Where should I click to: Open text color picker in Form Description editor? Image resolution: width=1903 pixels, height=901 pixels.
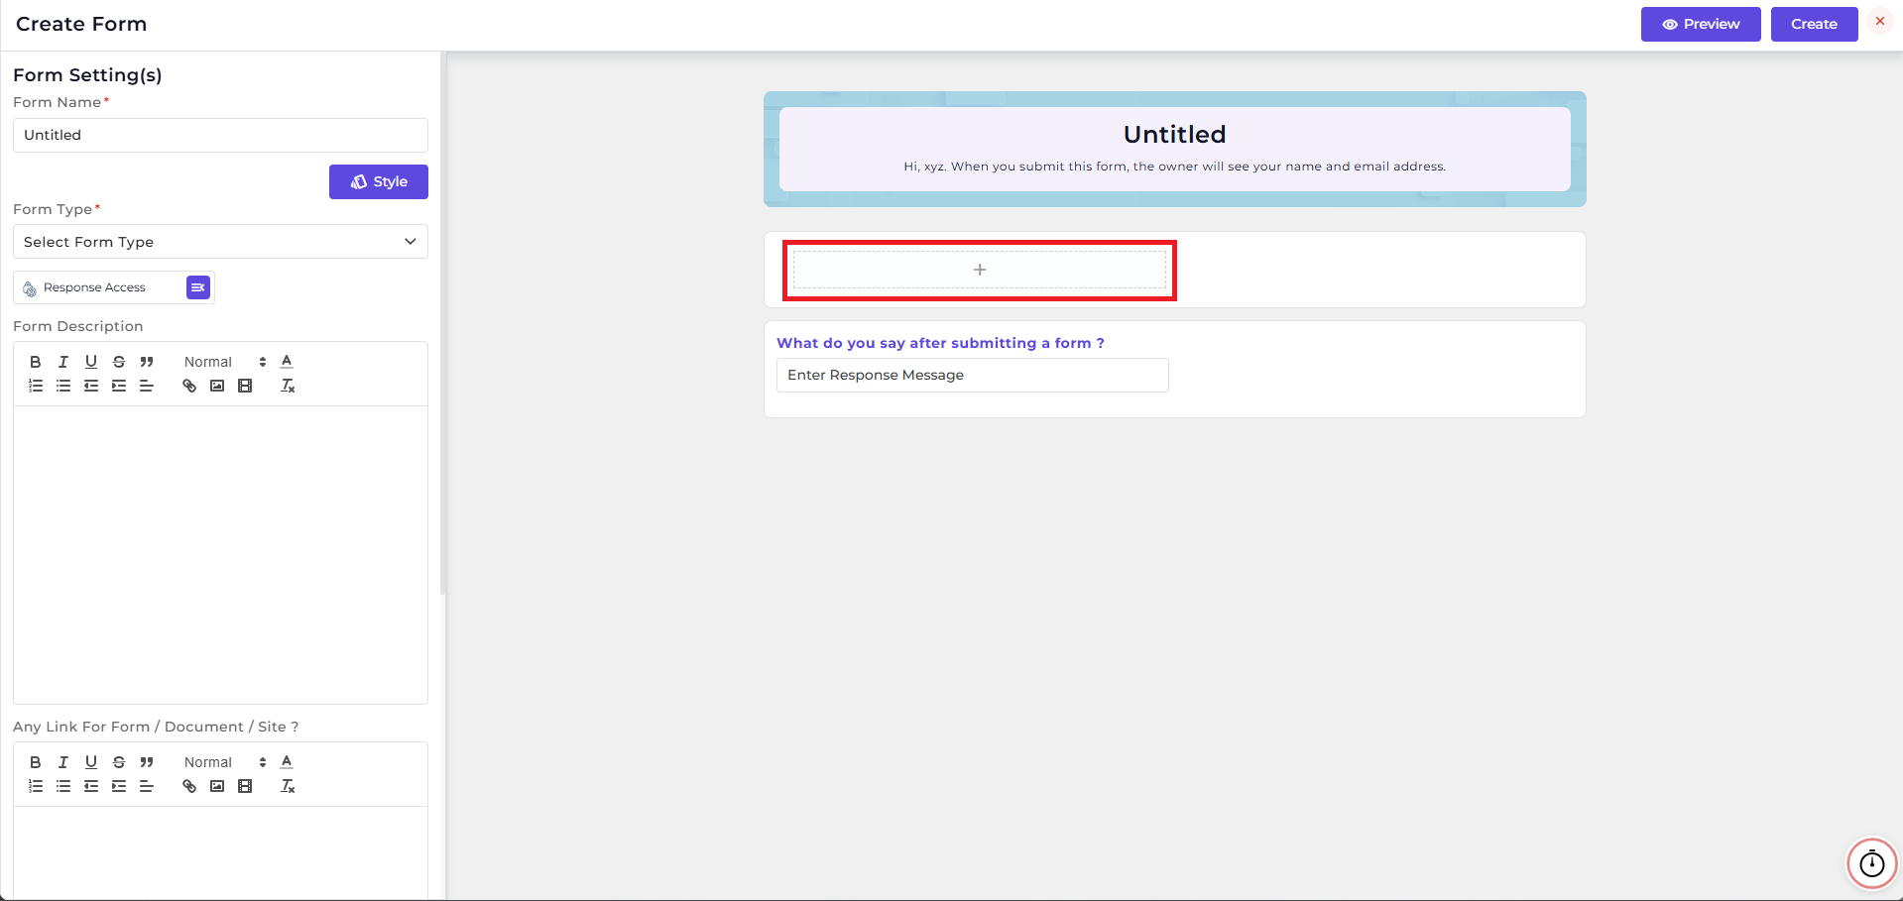pos(287,362)
